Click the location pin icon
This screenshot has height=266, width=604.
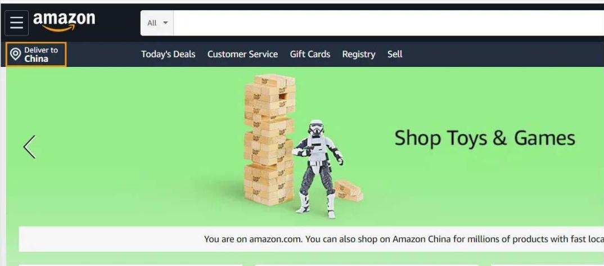pyautogui.click(x=15, y=55)
